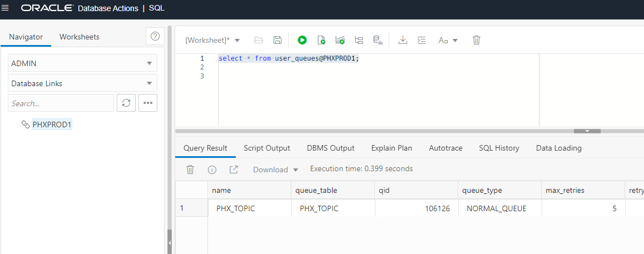Run the SQL statement with green play button

[302, 40]
